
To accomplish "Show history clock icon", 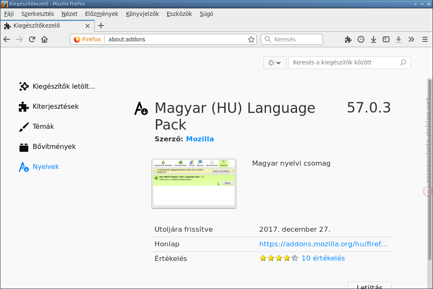I will [361, 39].
